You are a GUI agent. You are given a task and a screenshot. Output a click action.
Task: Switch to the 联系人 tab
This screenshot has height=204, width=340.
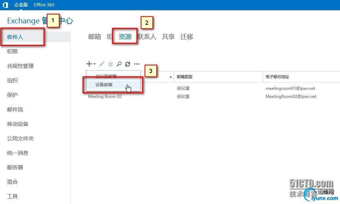click(147, 36)
